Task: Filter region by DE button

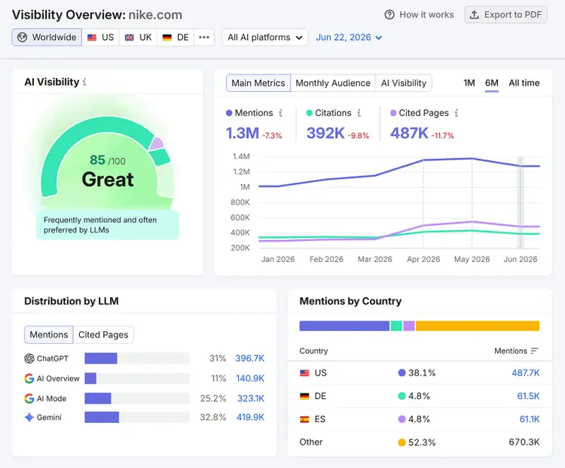Action: click(x=176, y=38)
